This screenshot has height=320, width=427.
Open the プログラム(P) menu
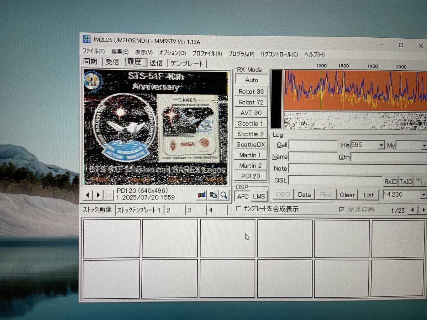[x=241, y=54]
